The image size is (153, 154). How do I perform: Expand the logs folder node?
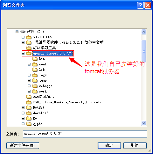[x=29, y=75]
